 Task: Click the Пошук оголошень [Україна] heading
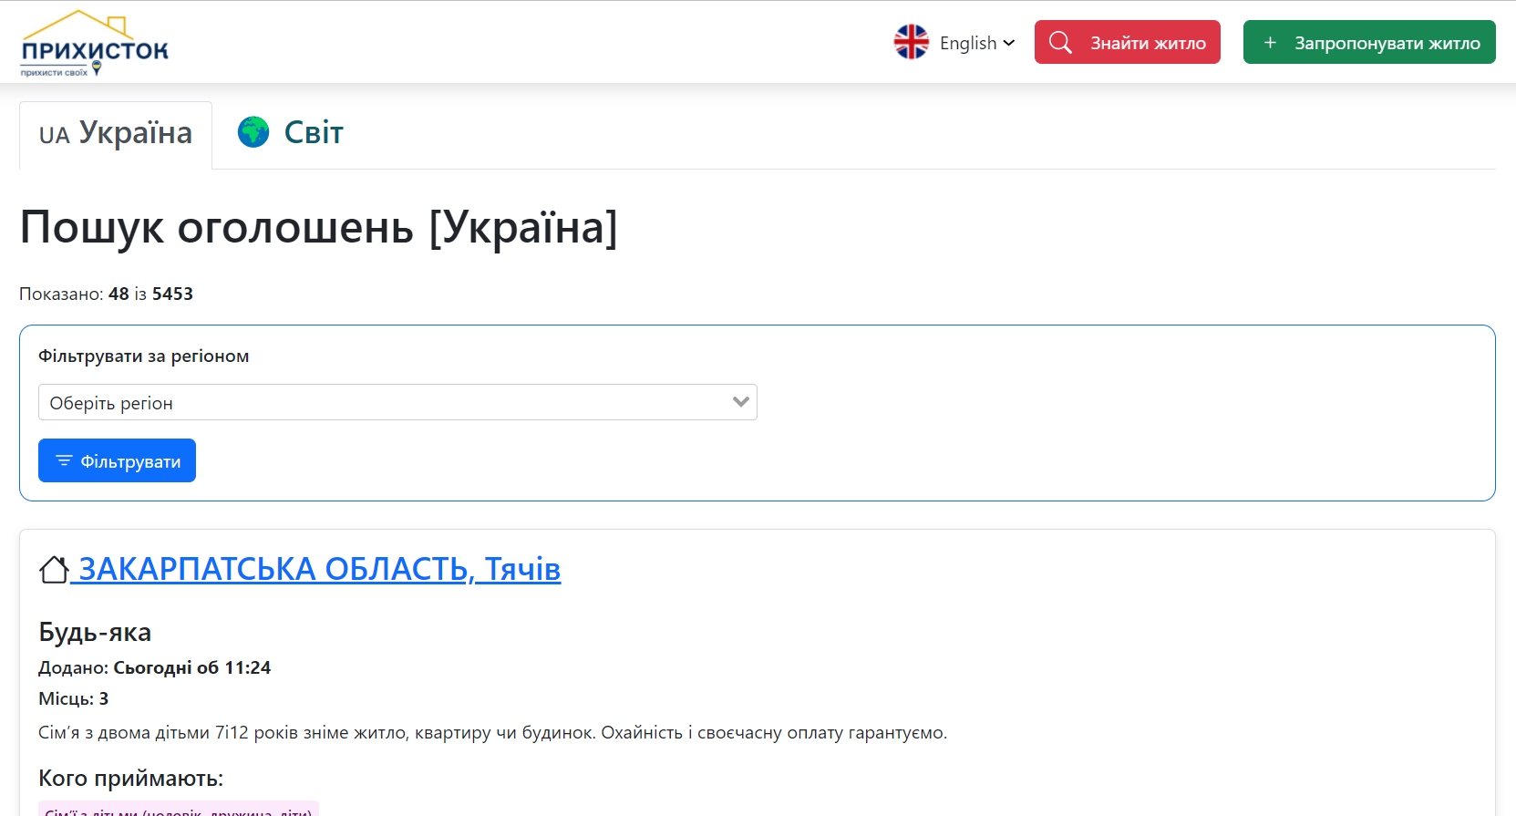(x=318, y=227)
